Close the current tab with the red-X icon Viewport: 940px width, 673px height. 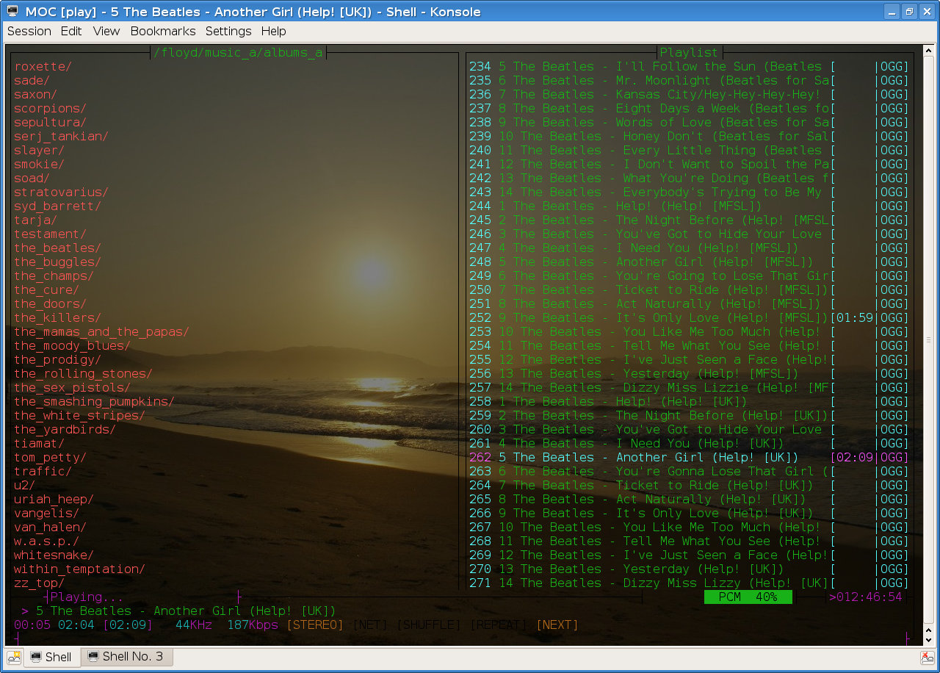[927, 657]
